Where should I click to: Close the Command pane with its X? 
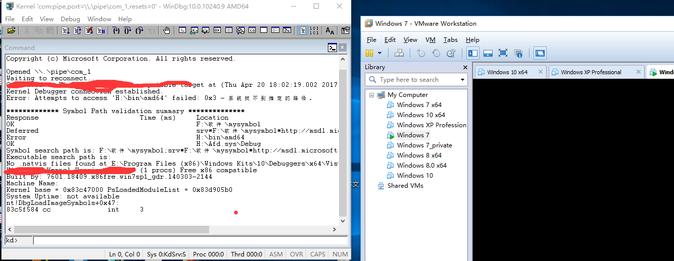[x=343, y=48]
